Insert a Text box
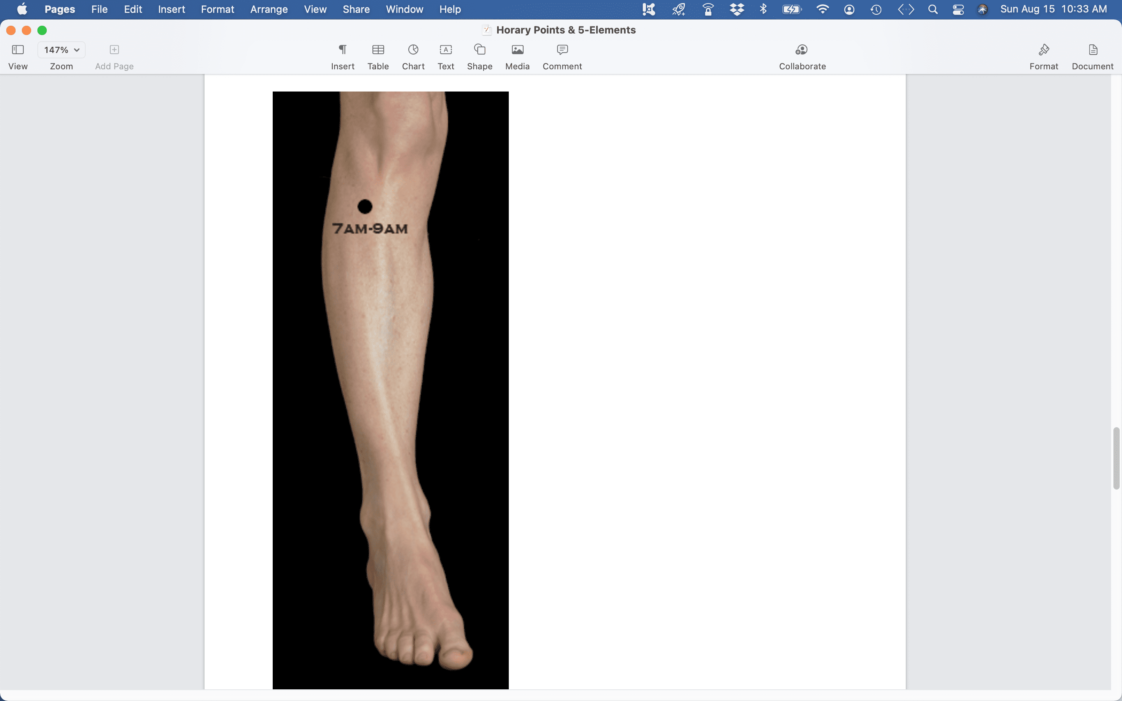This screenshot has height=701, width=1122. pyautogui.click(x=446, y=50)
